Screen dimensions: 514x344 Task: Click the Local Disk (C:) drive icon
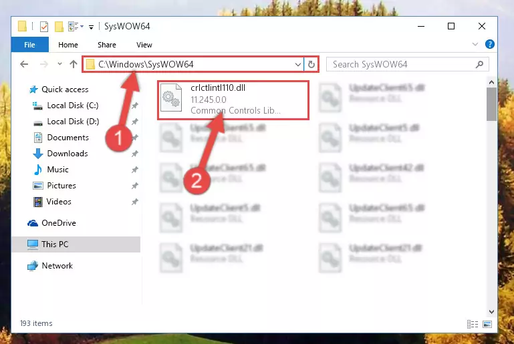pos(37,106)
